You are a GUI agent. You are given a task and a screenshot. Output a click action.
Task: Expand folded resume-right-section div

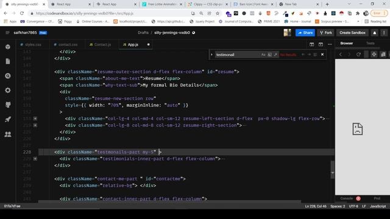click(x=35, y=125)
